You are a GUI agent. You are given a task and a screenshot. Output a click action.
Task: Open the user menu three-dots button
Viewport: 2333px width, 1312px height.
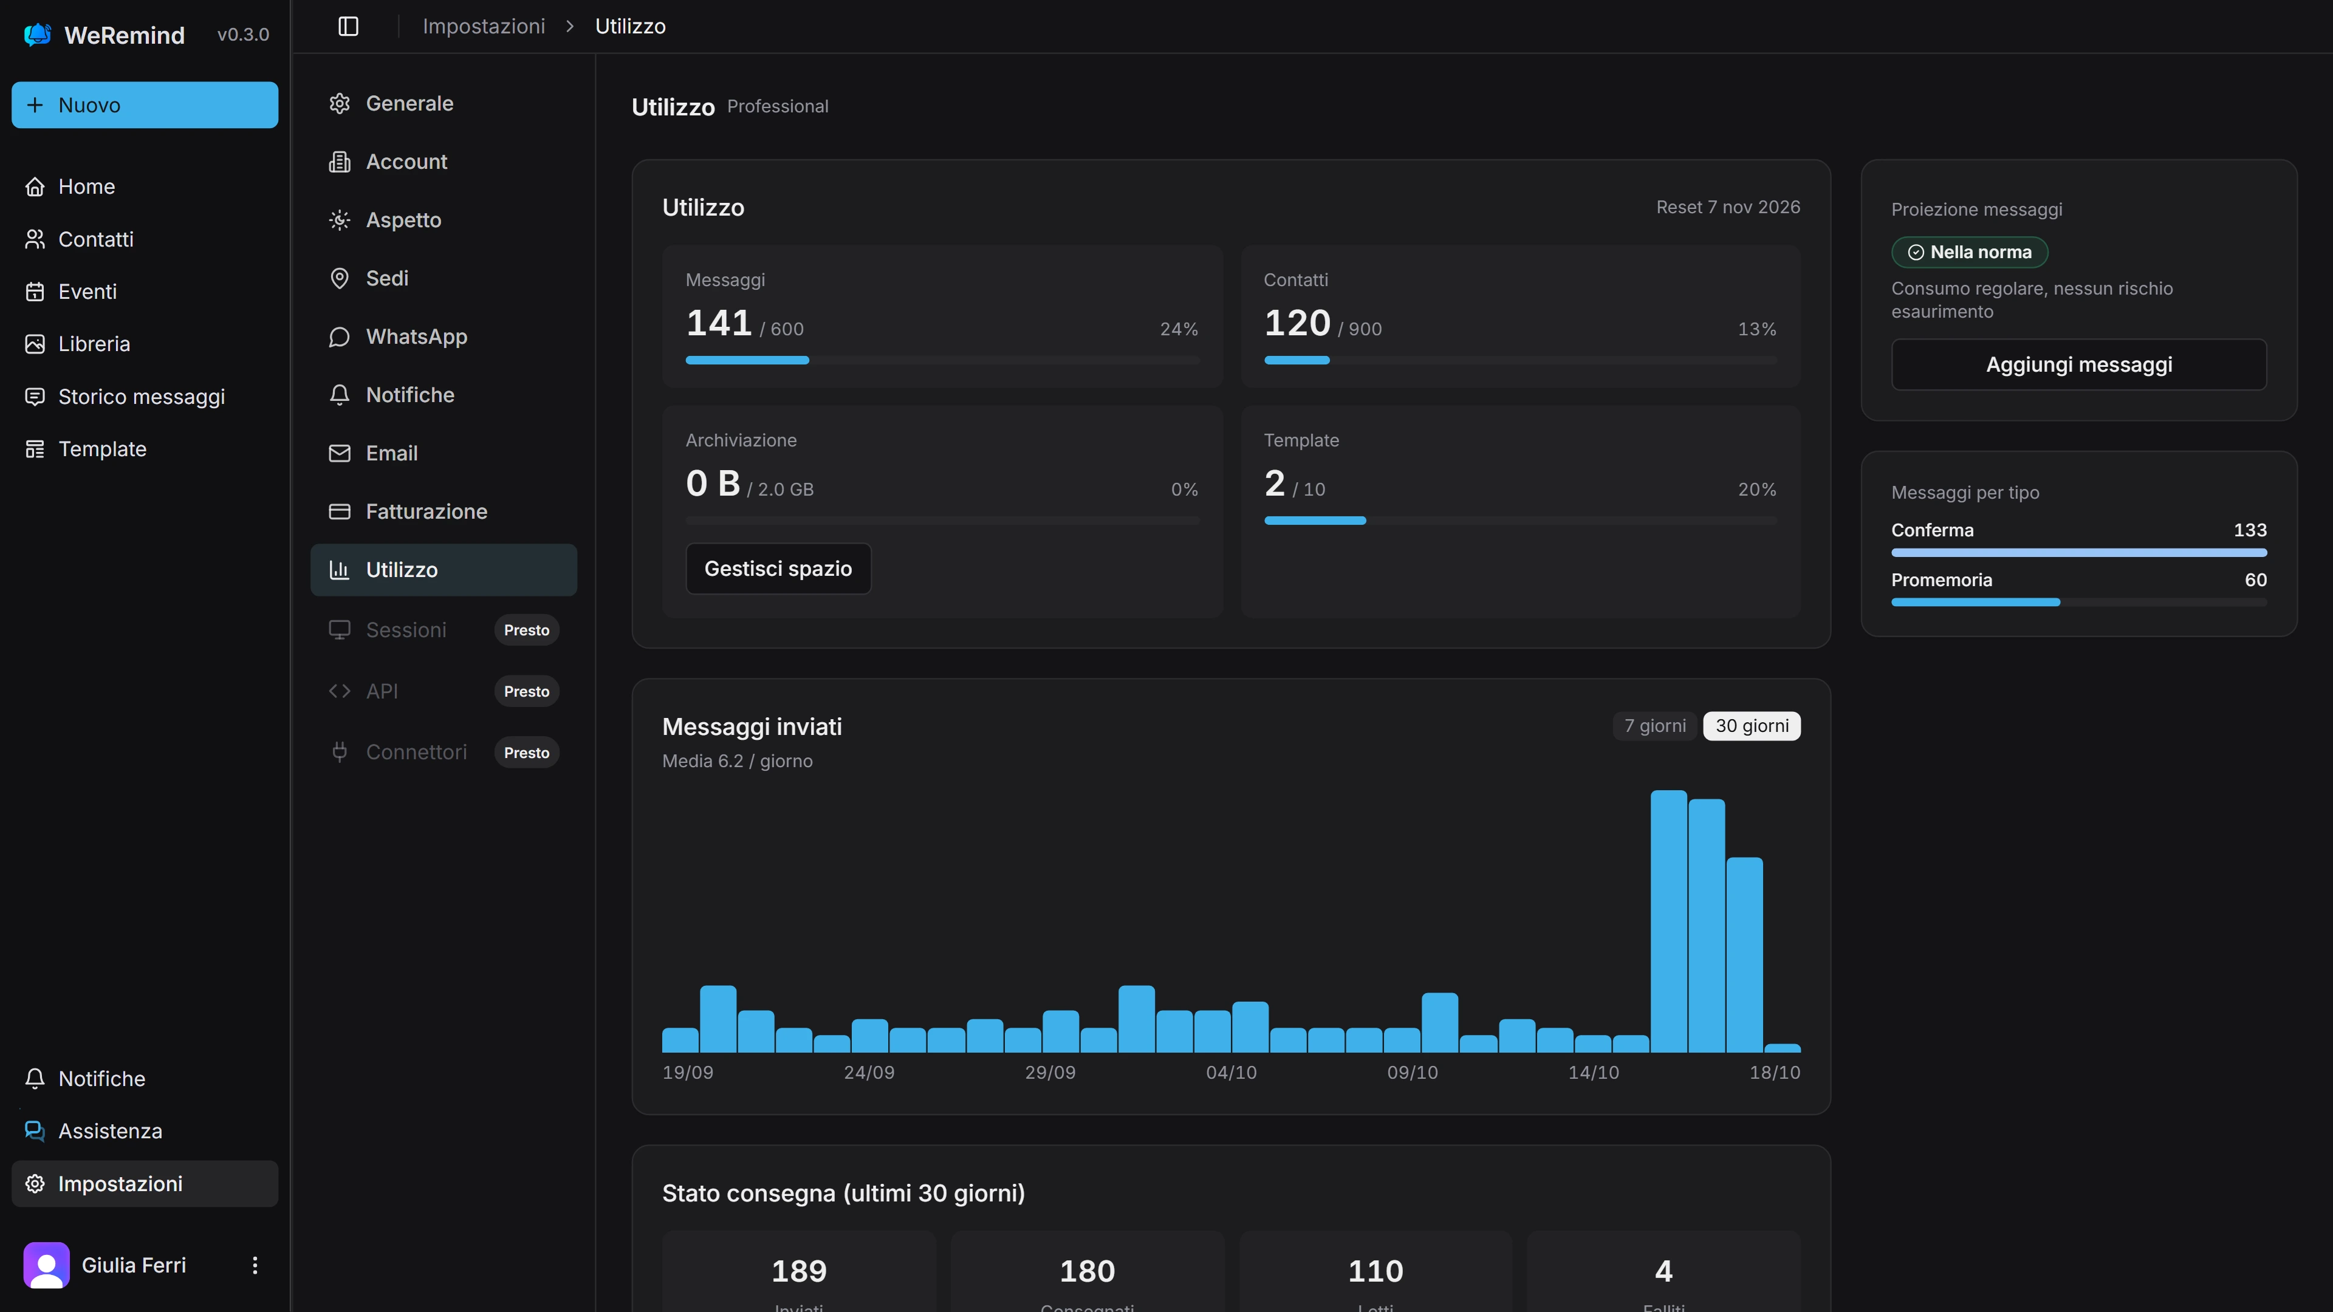[x=255, y=1265]
